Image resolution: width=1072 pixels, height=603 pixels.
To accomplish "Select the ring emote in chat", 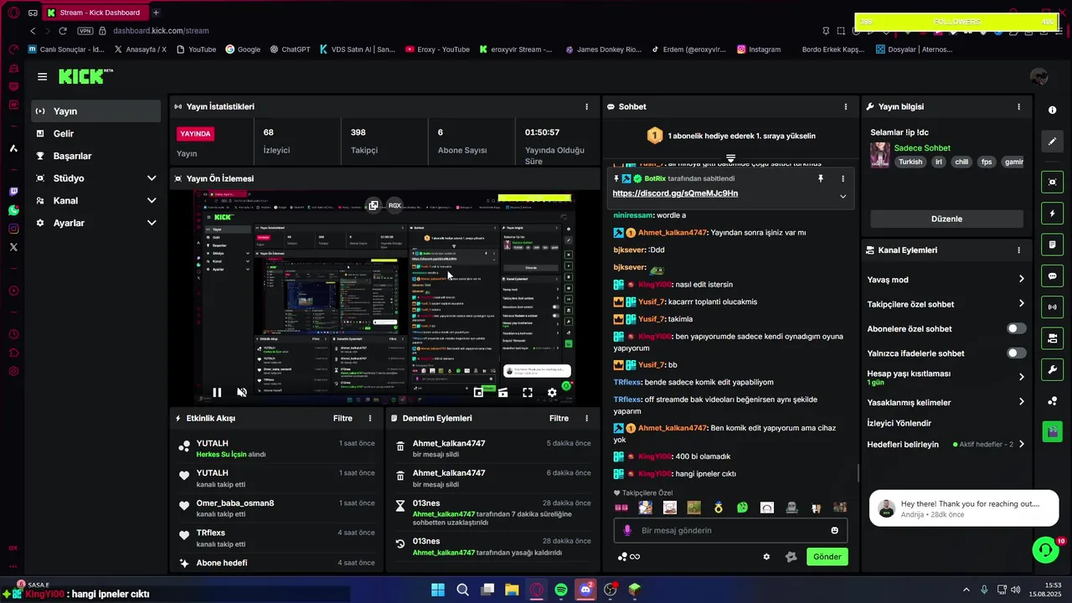I will pyautogui.click(x=719, y=508).
